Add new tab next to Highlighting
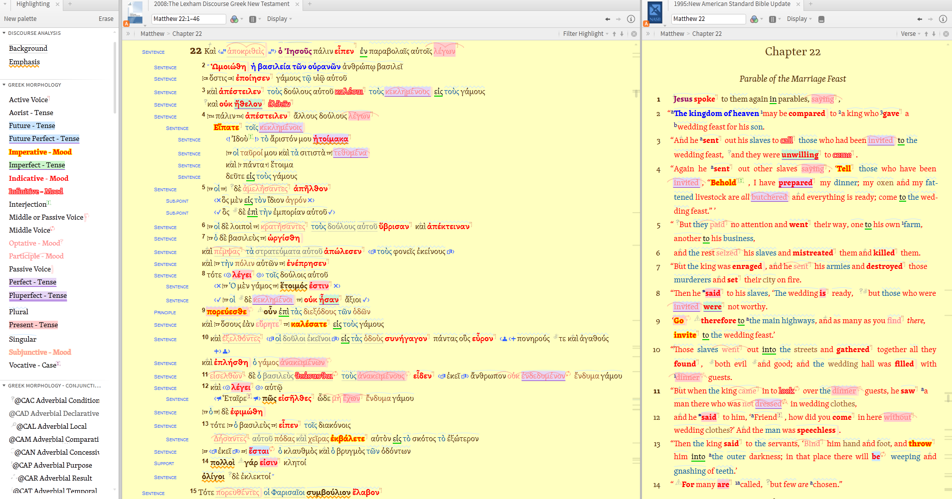952x499 pixels. tap(70, 4)
